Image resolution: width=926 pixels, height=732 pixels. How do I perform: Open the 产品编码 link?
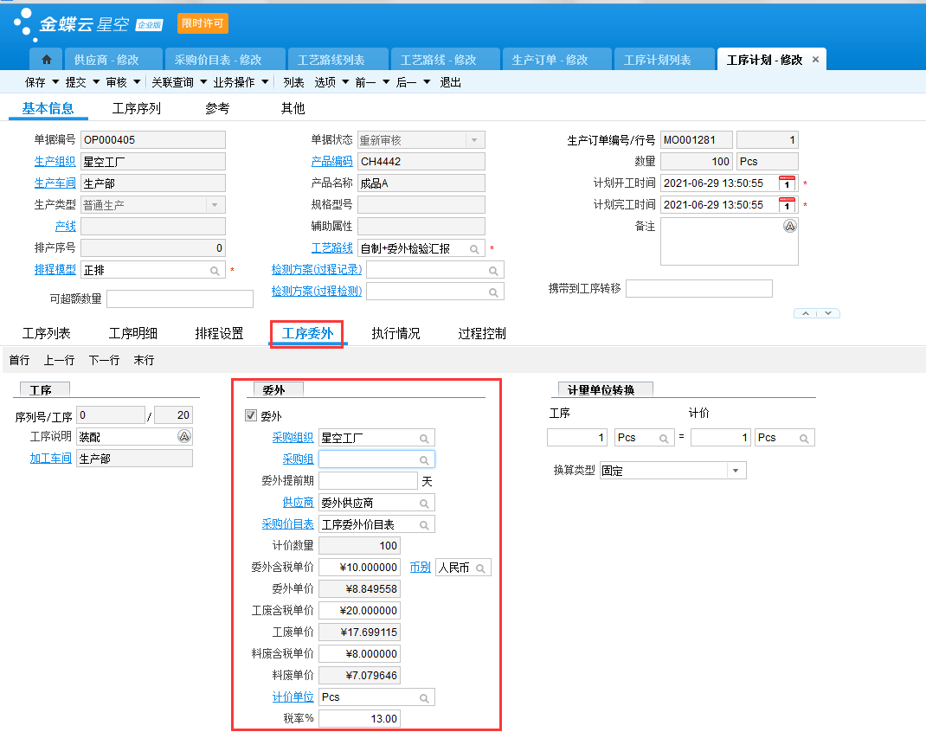pos(332,161)
